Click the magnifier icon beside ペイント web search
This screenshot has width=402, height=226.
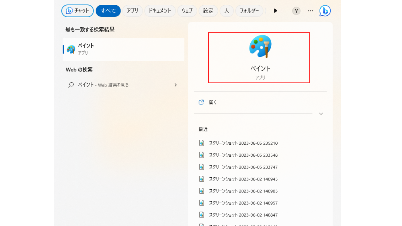(71, 85)
